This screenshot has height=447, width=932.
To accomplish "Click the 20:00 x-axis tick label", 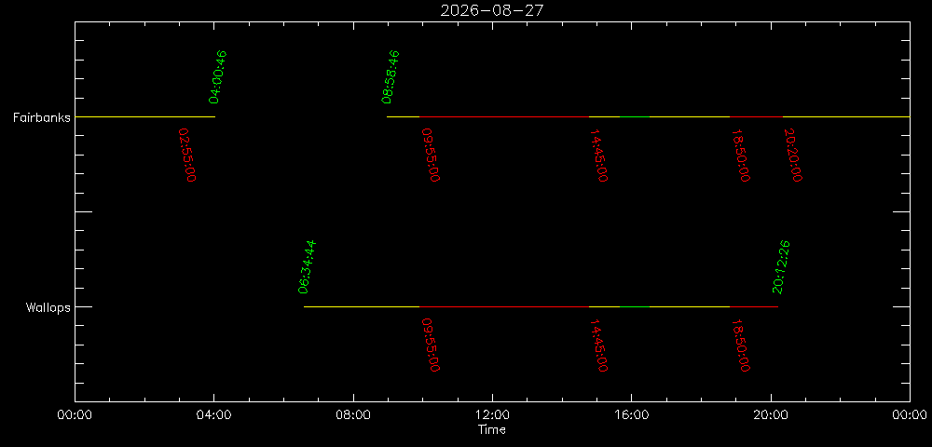I will [771, 414].
